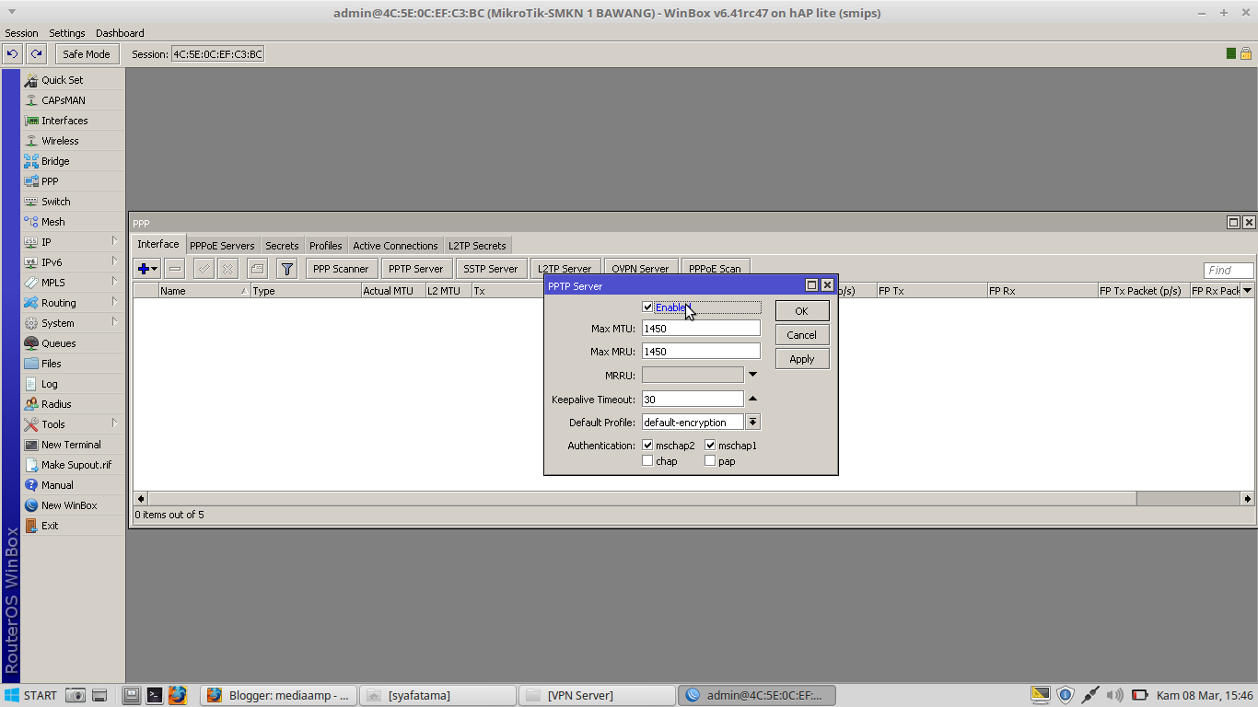Open the Files section

73,364
